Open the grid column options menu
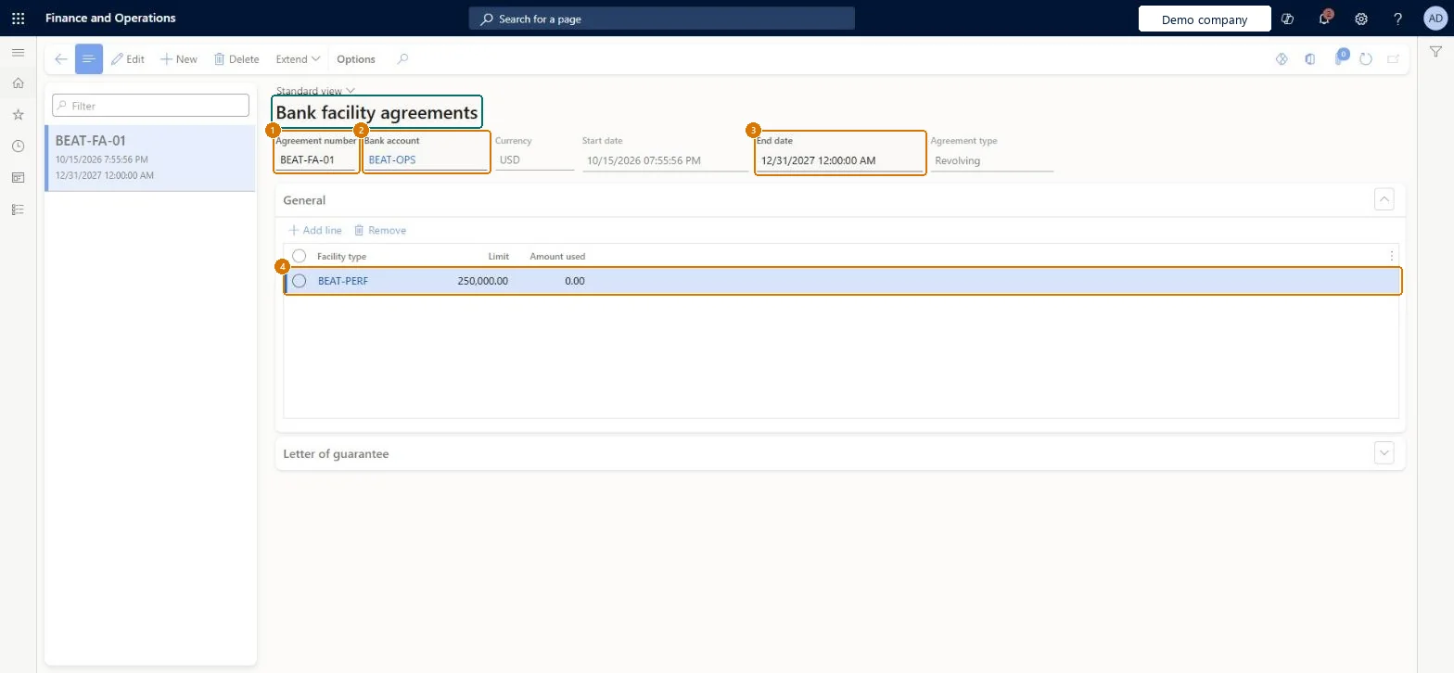Image resolution: width=1454 pixels, height=673 pixels. point(1391,256)
